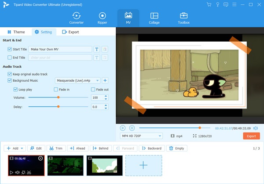Select the third clip thumbnail with clouds
This screenshot has width=264, height=184.
[105, 166]
